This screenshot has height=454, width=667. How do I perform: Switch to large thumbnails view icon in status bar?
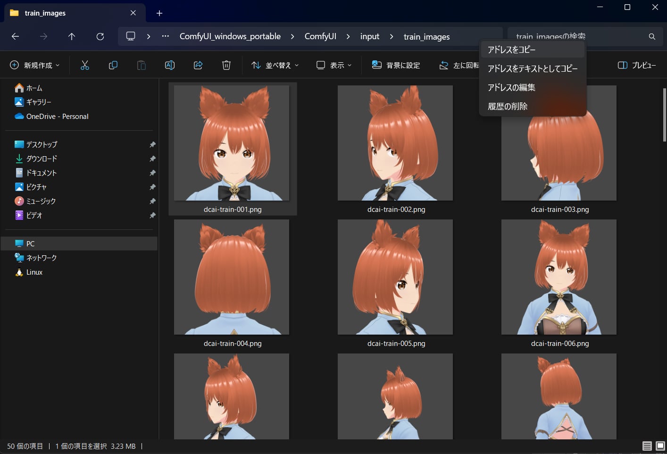660,446
